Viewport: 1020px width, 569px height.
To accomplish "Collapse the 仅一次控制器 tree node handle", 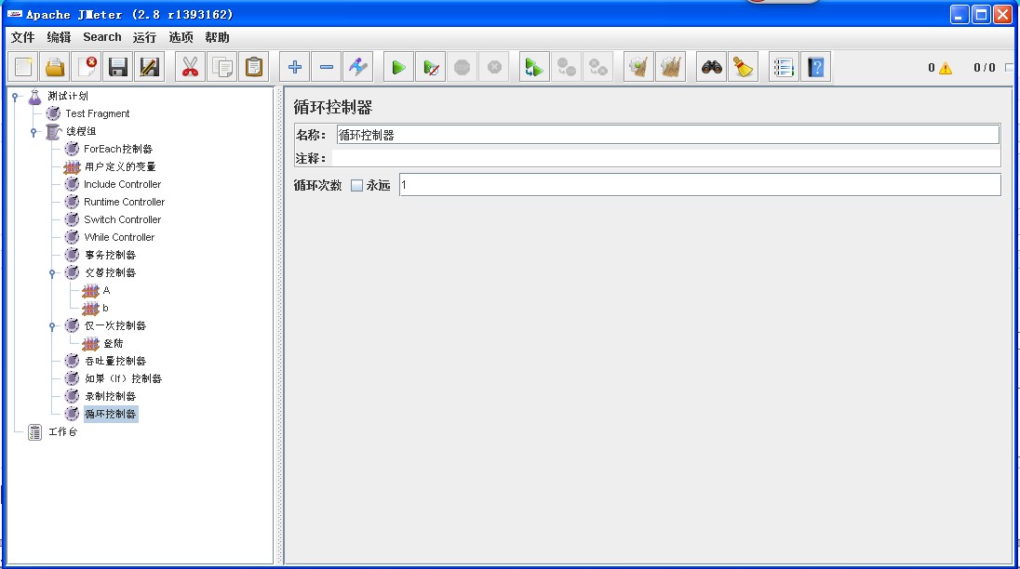I will pyautogui.click(x=53, y=326).
